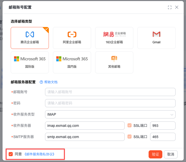Focus the 邮箱账号 input field
This screenshot has width=186, height=162.
coord(110,92)
